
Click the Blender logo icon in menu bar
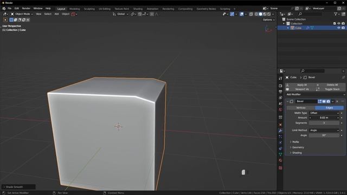click(x=4, y=9)
